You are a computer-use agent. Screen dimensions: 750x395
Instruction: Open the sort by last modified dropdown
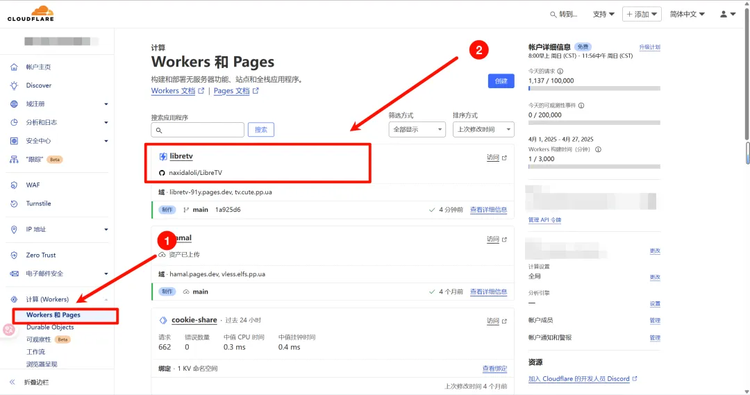[x=483, y=130]
